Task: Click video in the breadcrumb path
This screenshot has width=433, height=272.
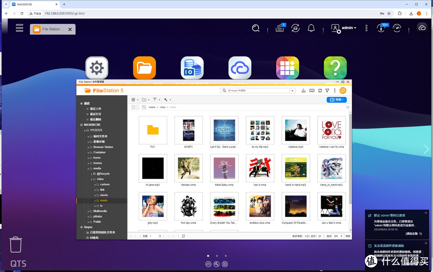Action: click(162, 107)
